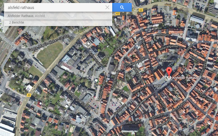Click the route 62 badge on the upper right road
Screen dimensions: 218x136
pos(141,10)
